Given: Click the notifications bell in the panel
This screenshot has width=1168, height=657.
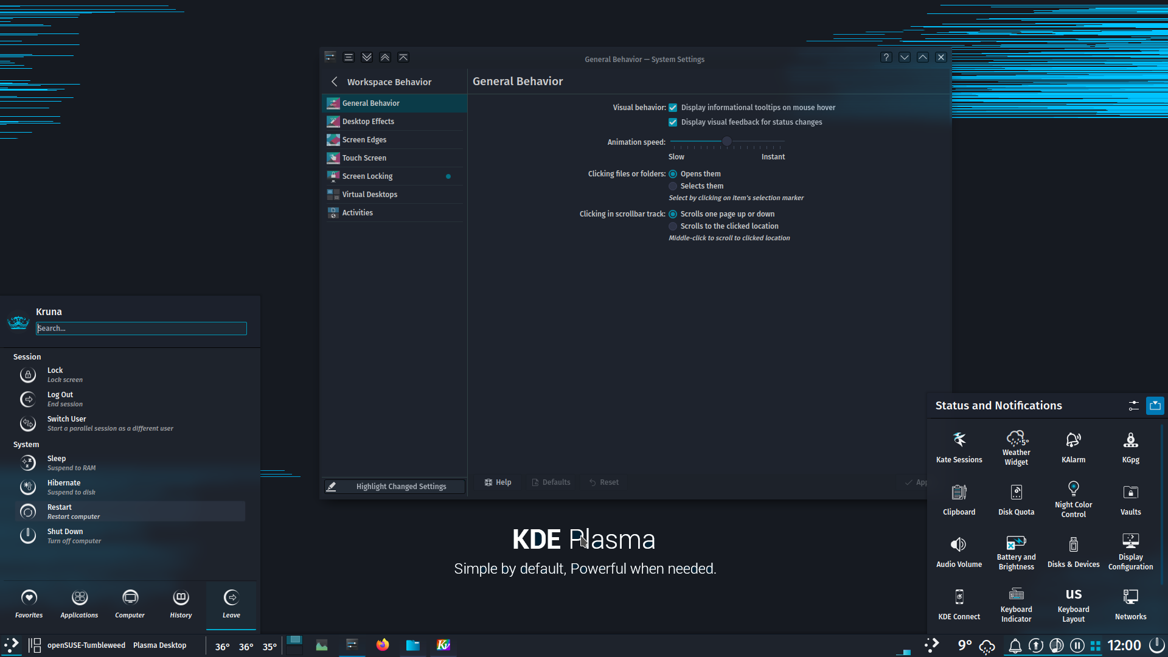Looking at the screenshot, I should pyautogui.click(x=1015, y=645).
